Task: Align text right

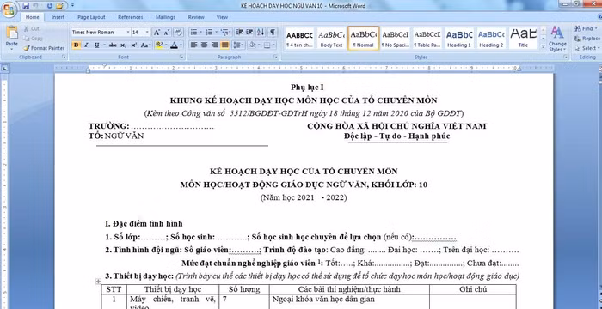Action: pyautogui.click(x=215, y=45)
